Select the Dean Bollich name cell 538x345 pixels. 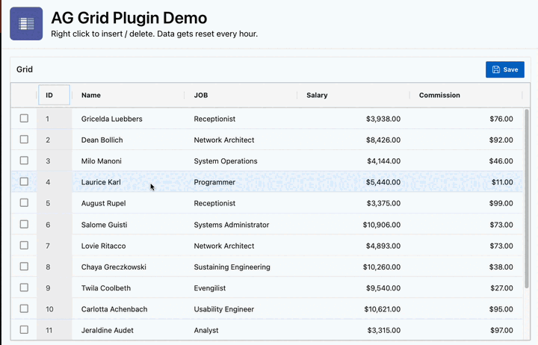(129, 140)
